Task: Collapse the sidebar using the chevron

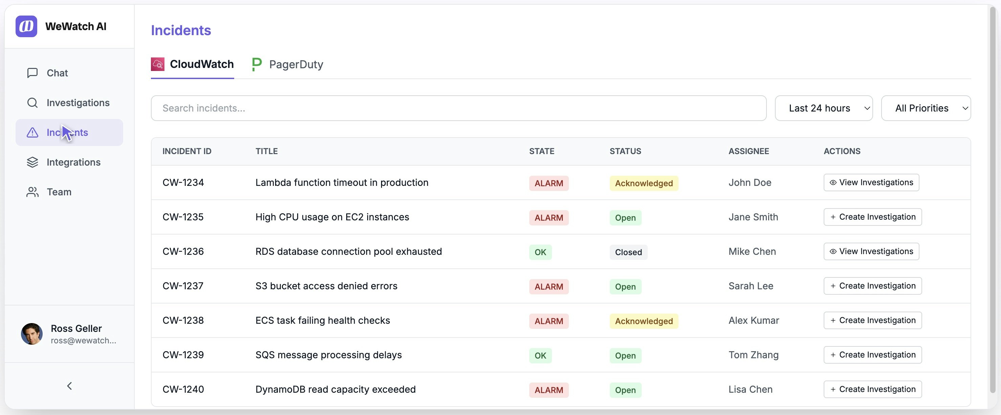Action: coord(69,386)
